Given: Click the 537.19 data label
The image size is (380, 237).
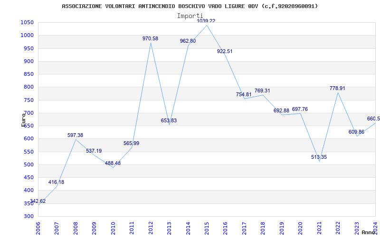Looking at the screenshot, I should (94, 151).
